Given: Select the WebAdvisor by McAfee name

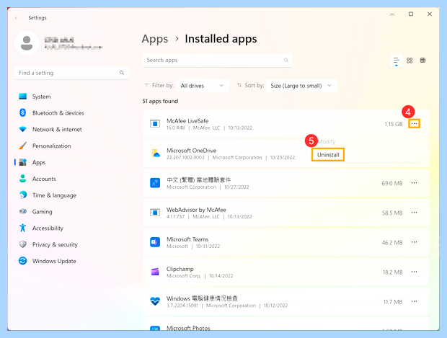Looking at the screenshot, I should [x=196, y=210].
